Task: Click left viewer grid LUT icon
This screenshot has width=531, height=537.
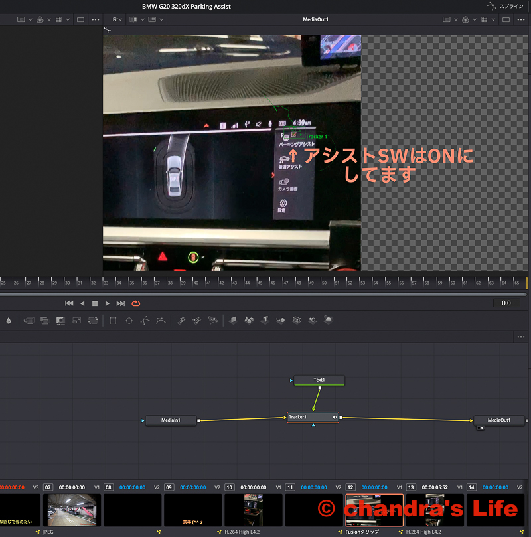Action: tap(59, 19)
